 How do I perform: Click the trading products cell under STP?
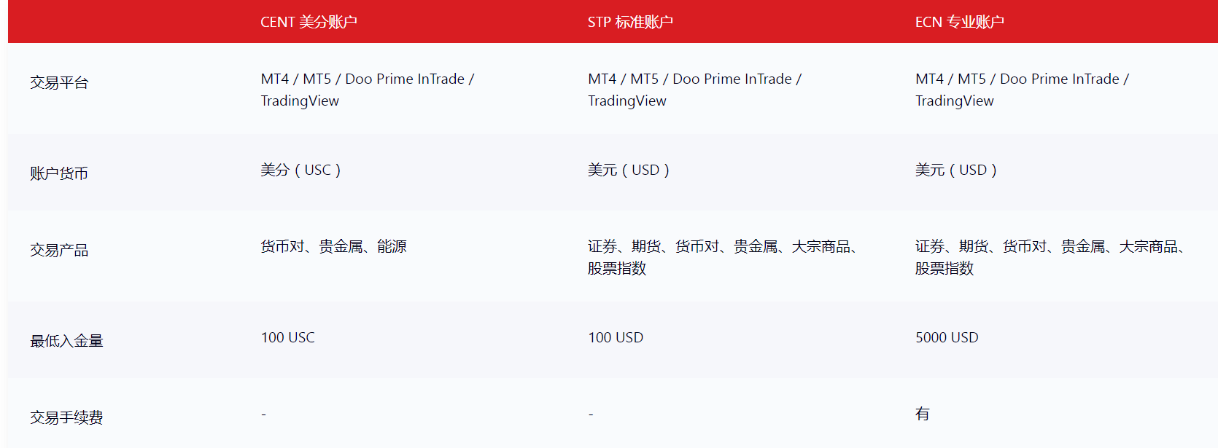(722, 257)
